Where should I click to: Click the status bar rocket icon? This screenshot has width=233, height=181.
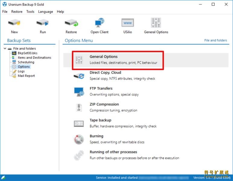coord(3,177)
